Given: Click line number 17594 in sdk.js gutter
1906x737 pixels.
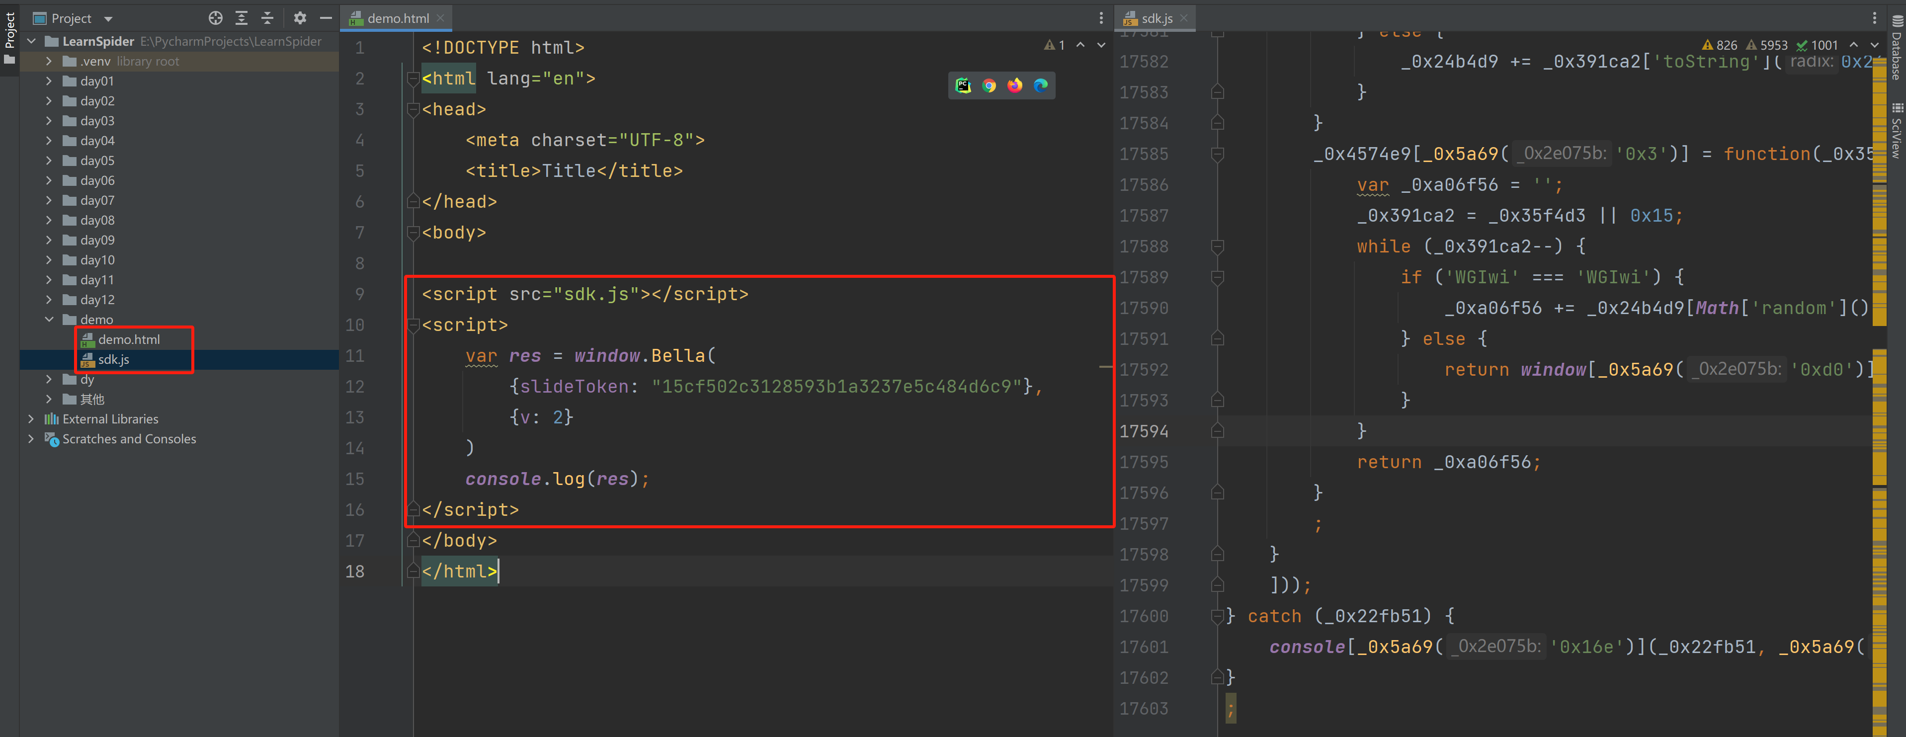Looking at the screenshot, I should (1144, 431).
